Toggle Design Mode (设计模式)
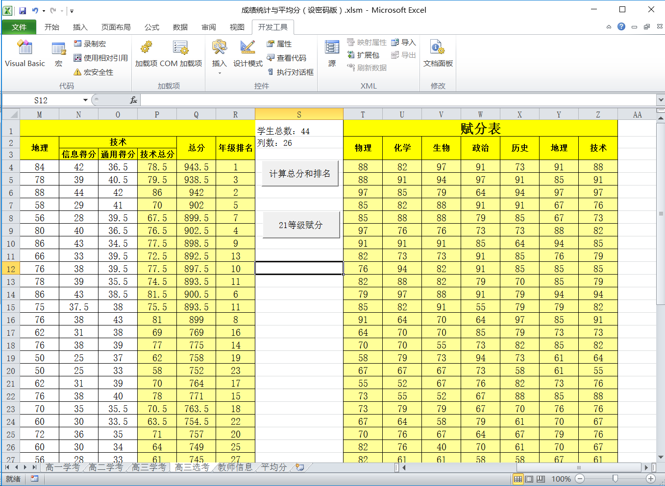The height and width of the screenshot is (486, 665). tap(247, 54)
